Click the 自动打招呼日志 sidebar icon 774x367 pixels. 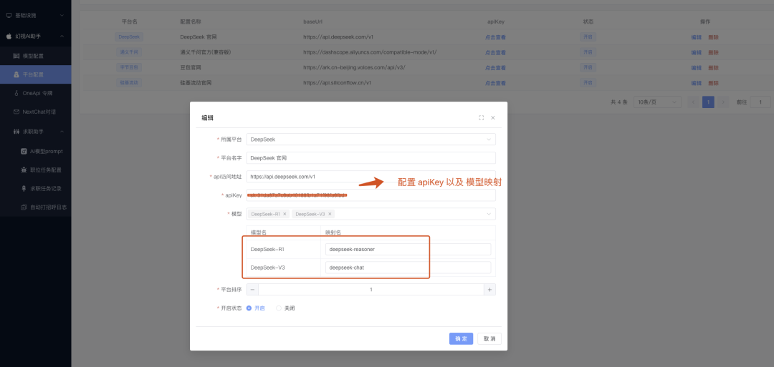tap(24, 207)
